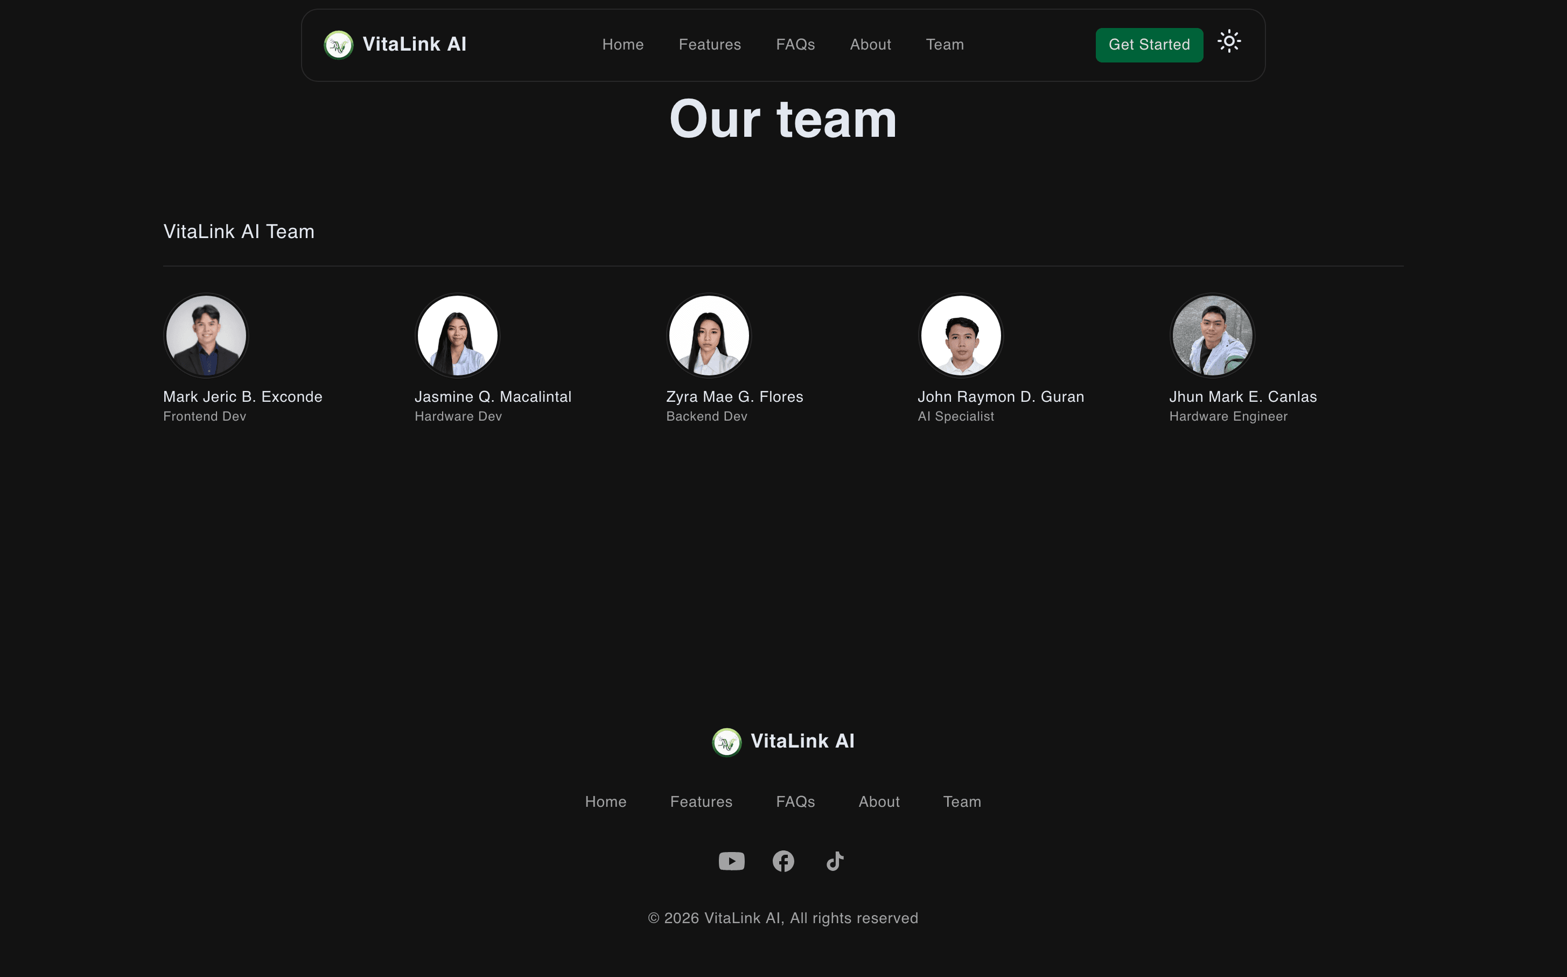Click the VitaLink AI logo icon in footer
Image resolution: width=1567 pixels, height=977 pixels.
click(726, 742)
